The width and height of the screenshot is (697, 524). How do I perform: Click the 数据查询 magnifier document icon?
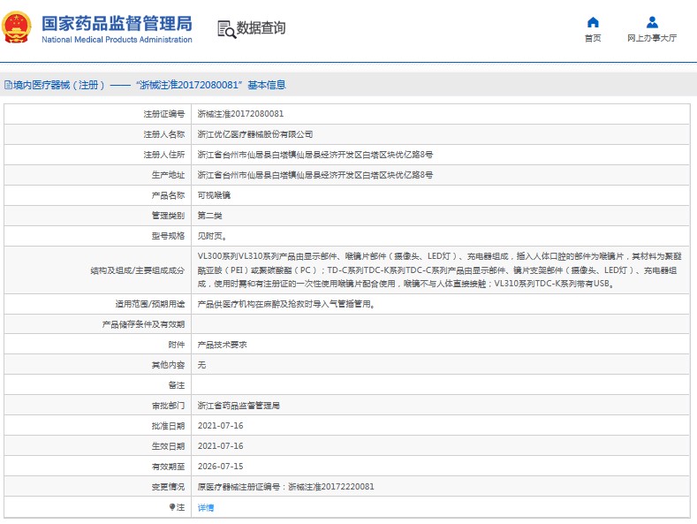[x=227, y=28]
